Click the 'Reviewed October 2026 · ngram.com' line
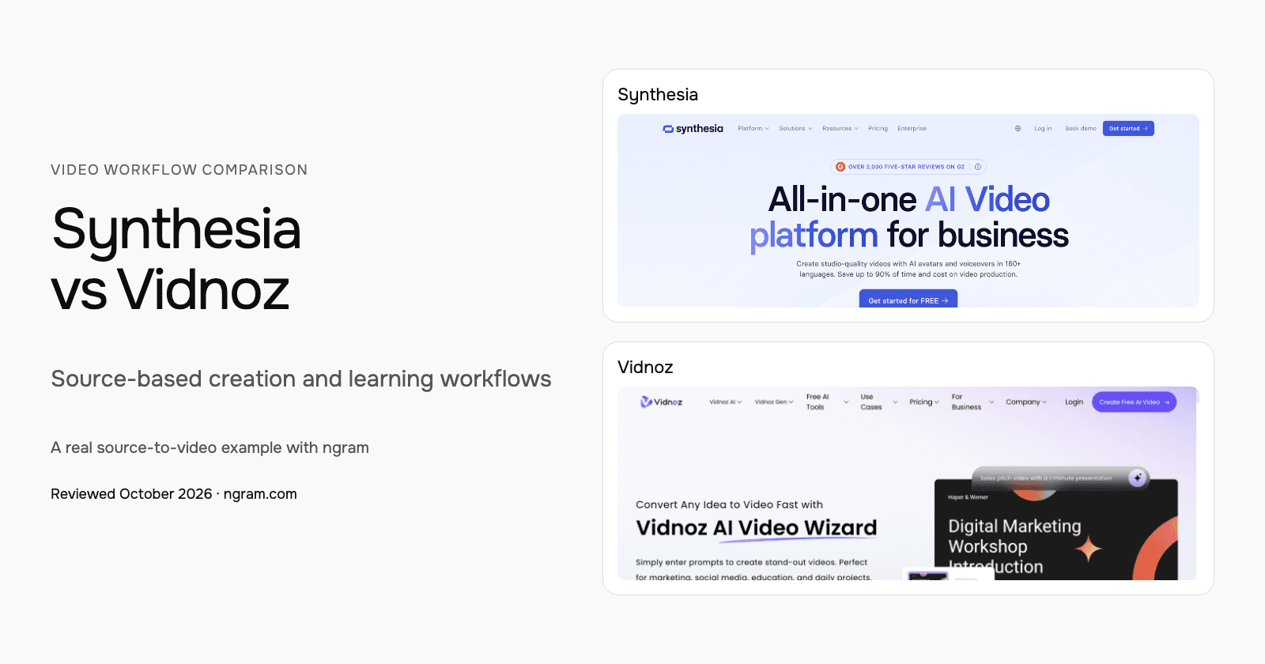This screenshot has height=664, width=1265. 174,494
